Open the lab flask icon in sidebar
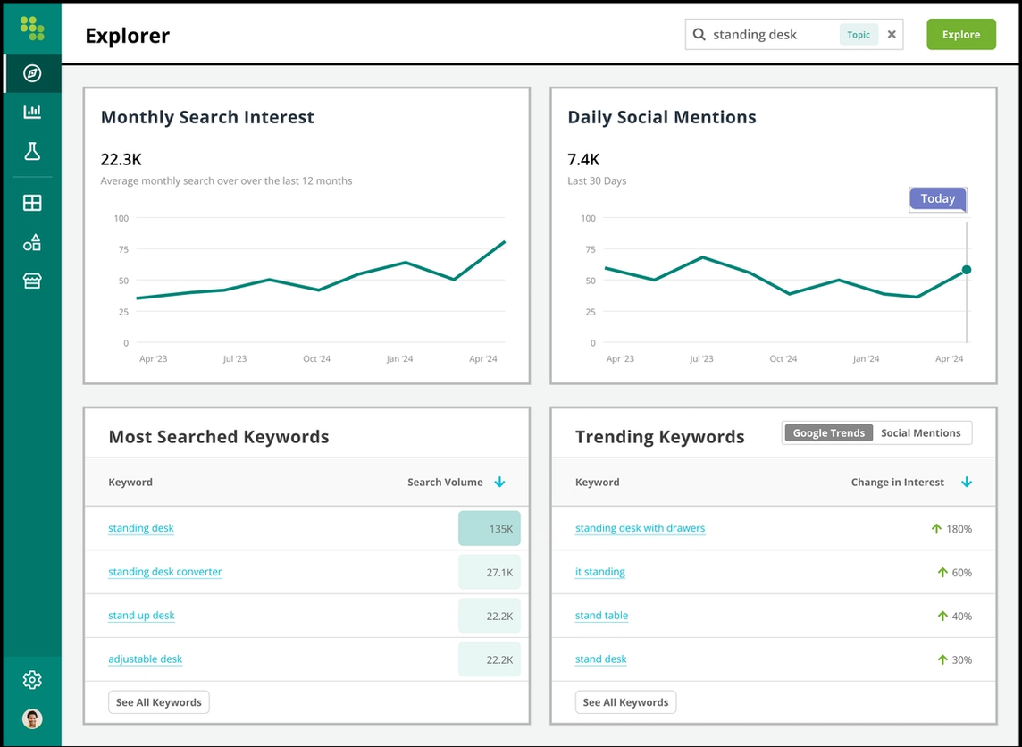Screen dimensions: 1022x747 32,151
